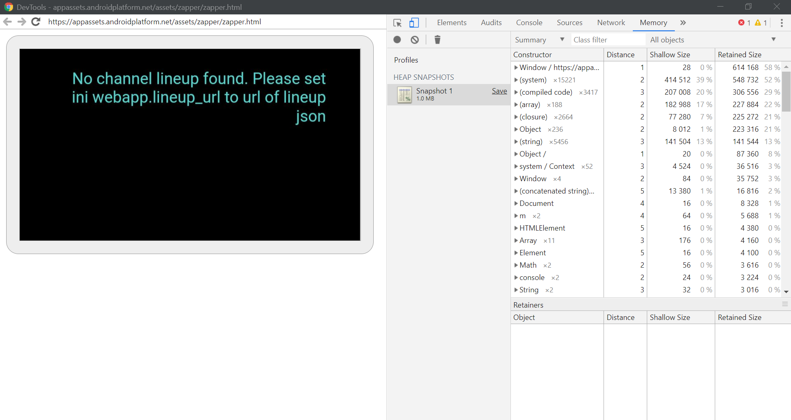Expand the Window / https://appa... row

(x=516, y=68)
